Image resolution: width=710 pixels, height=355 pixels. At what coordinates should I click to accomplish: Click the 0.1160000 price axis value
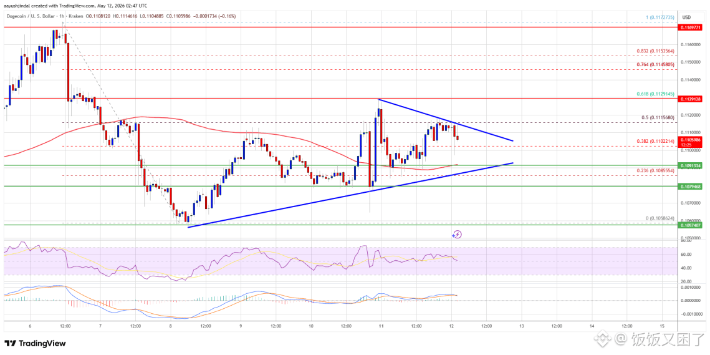tap(690, 44)
